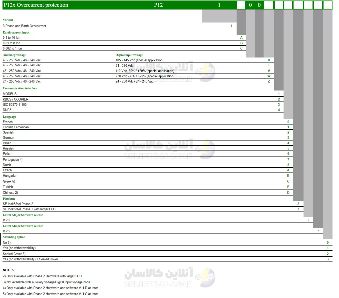Viewport: 339px width, 298px height.
Task: Click the 'DNP3' row
Action: pos(143,110)
